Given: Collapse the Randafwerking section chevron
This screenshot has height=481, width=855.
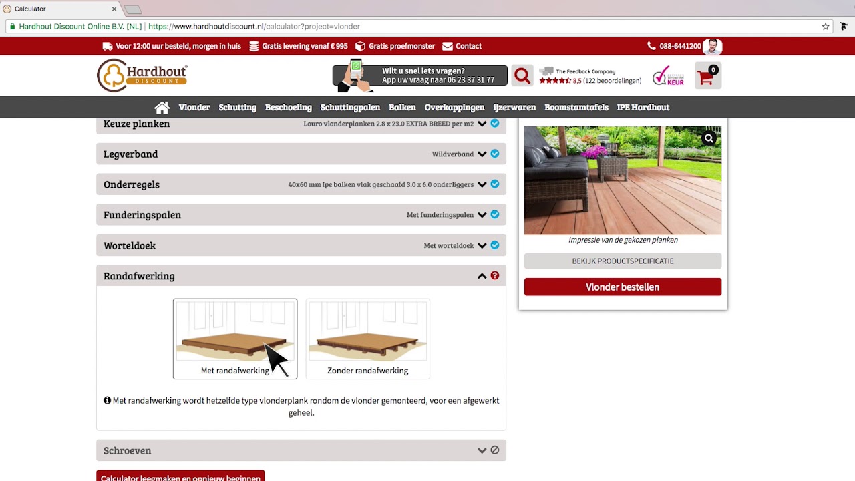Looking at the screenshot, I should point(482,275).
